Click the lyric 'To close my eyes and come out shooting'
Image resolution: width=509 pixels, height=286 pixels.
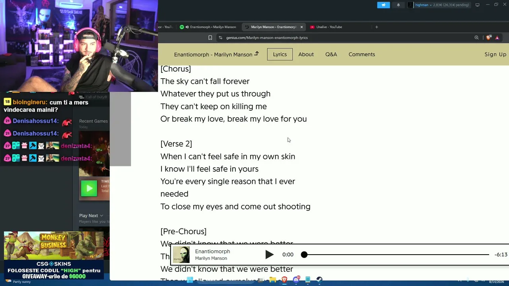[235, 207]
